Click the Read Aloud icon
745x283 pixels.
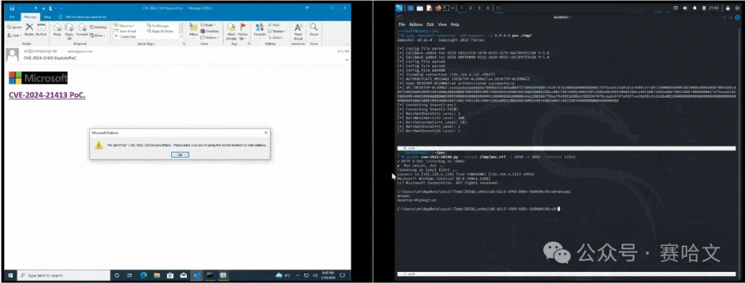[x=298, y=31]
